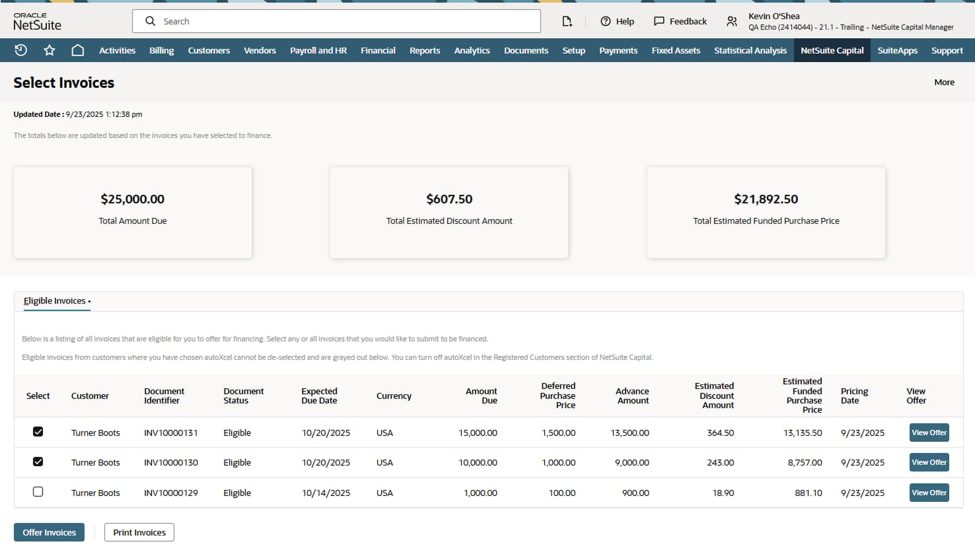Viewport: 975px width, 556px height.
Task: Deselect invoice INV10000131 checkbox
Action: tap(38, 431)
